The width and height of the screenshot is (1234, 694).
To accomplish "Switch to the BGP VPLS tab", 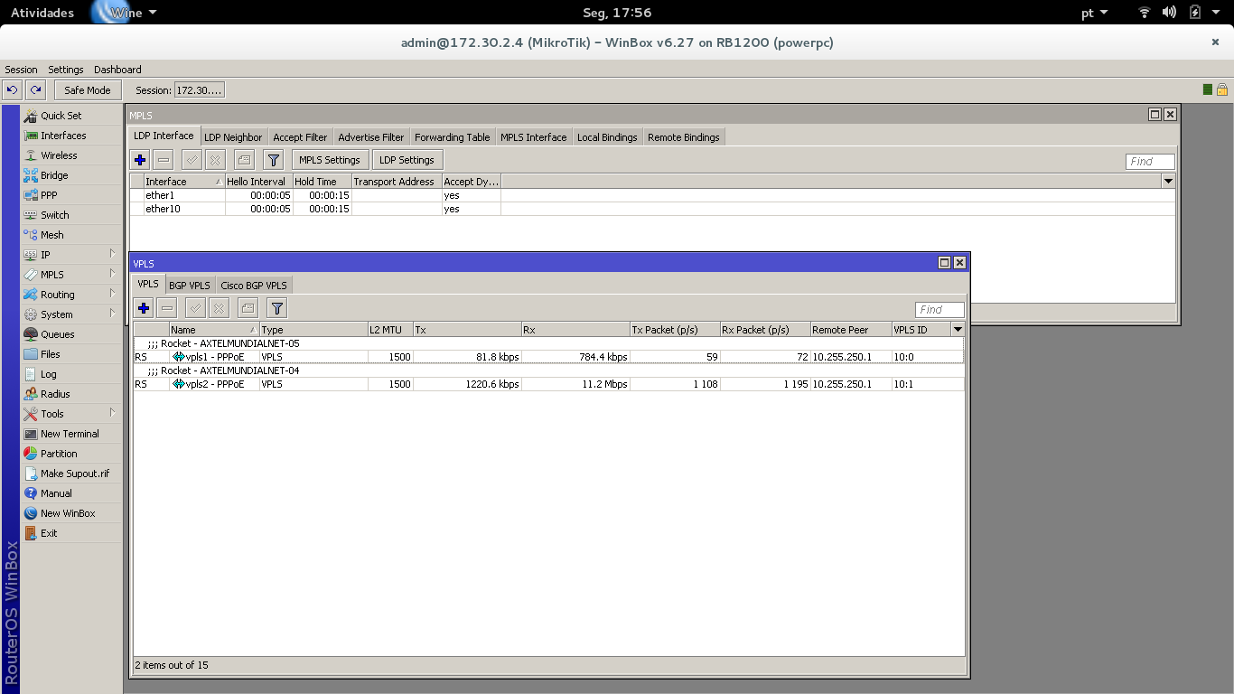I will point(190,286).
